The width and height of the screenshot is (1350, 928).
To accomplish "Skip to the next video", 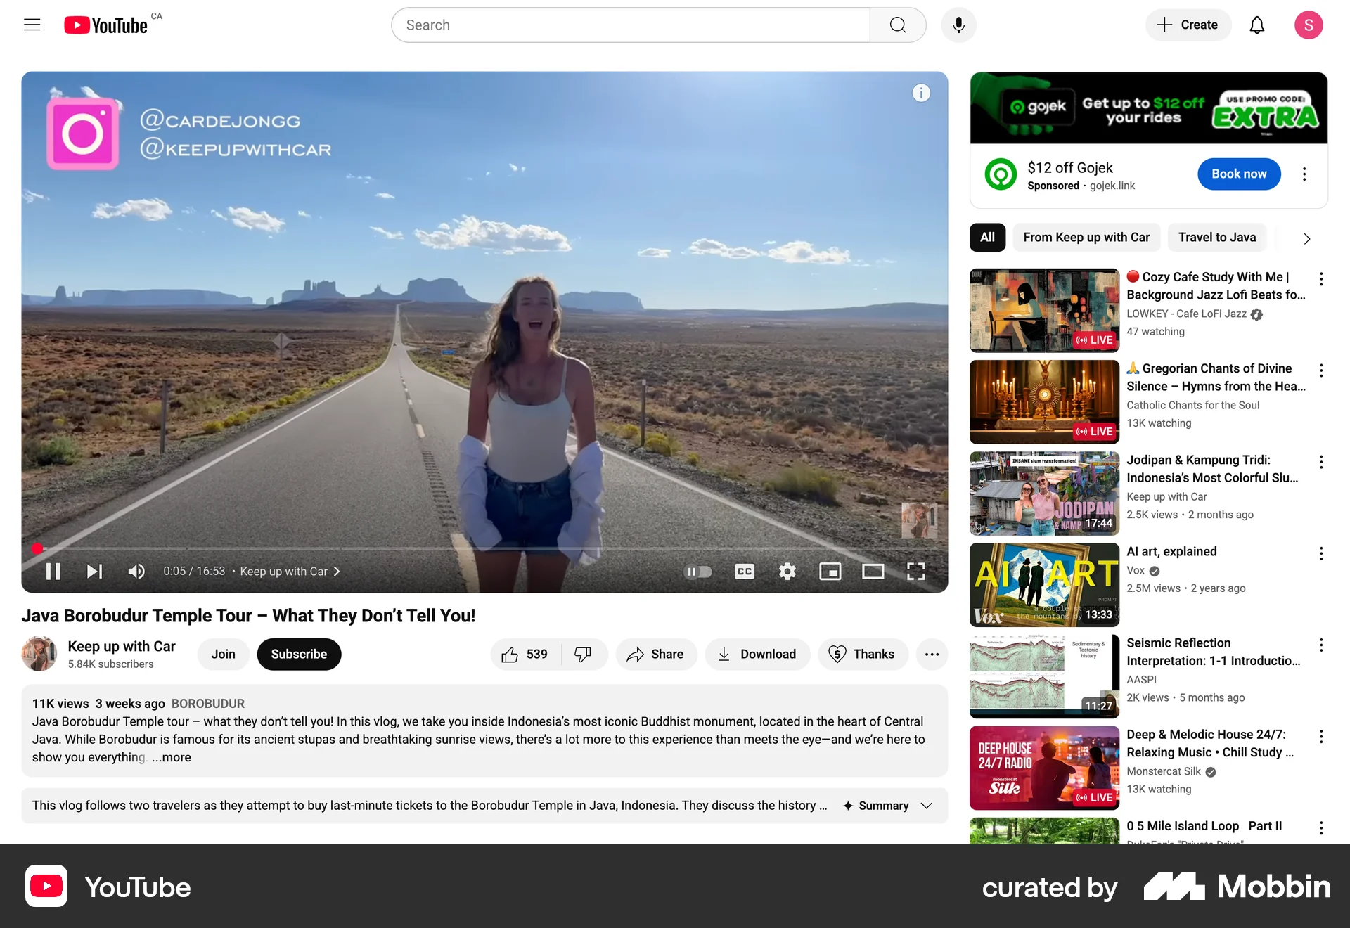I will tap(94, 571).
